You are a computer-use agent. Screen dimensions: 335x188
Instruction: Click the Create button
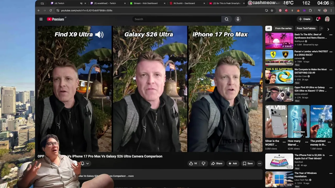click(304, 19)
